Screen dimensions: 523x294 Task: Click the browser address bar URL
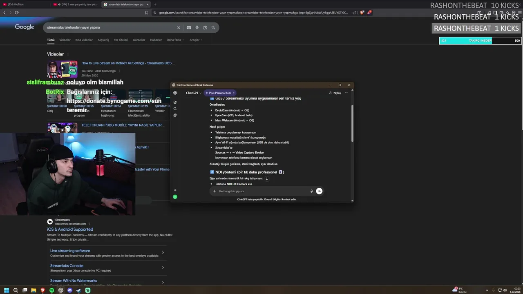(253, 13)
